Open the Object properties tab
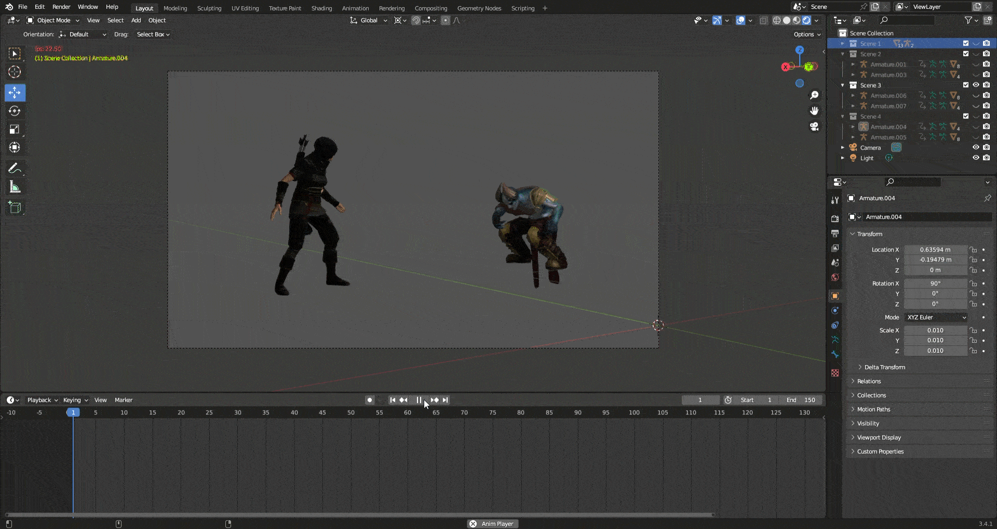The width and height of the screenshot is (997, 529). tap(835, 296)
